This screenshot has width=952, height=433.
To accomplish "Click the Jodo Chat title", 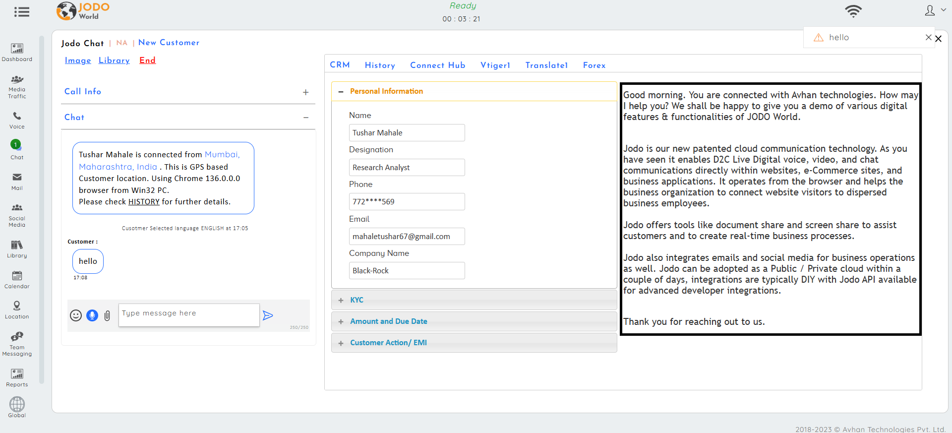I will pos(82,43).
